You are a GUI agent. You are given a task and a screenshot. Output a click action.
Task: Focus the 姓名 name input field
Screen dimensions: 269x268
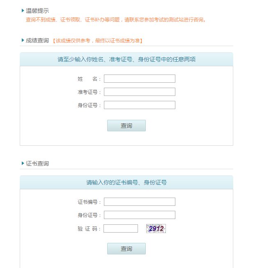point(140,79)
